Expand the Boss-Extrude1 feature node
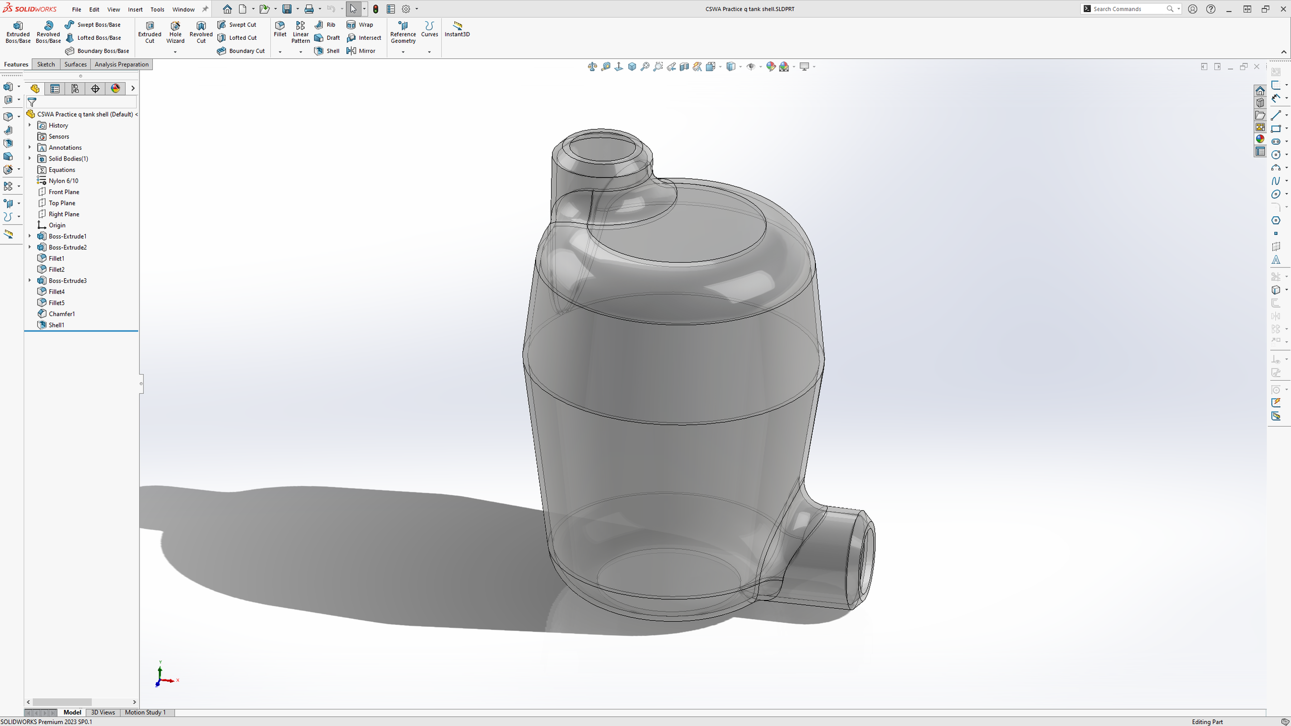Viewport: 1291px width, 726px height. pyautogui.click(x=29, y=236)
